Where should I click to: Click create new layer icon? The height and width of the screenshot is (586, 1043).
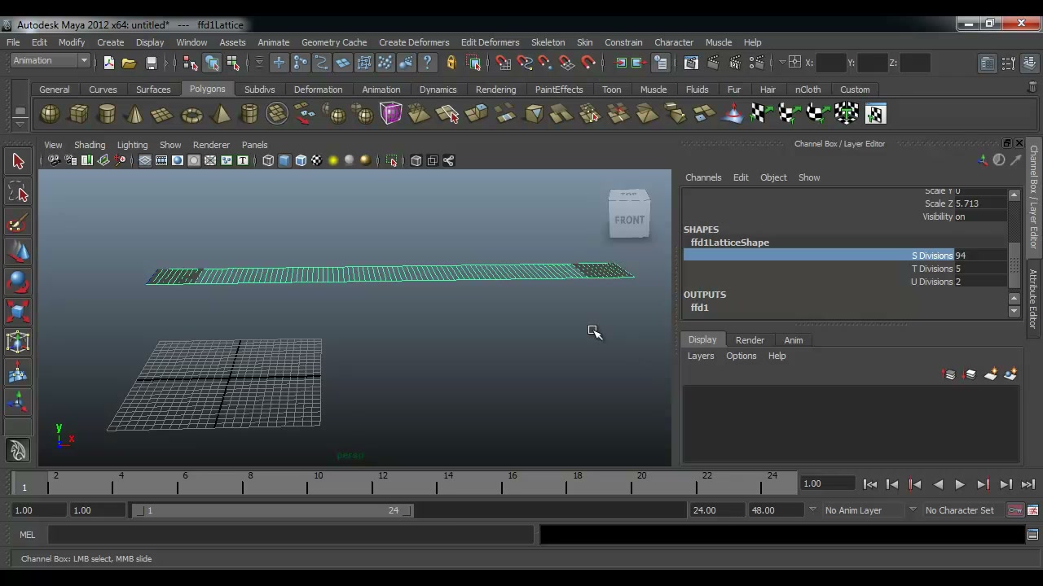tap(990, 374)
